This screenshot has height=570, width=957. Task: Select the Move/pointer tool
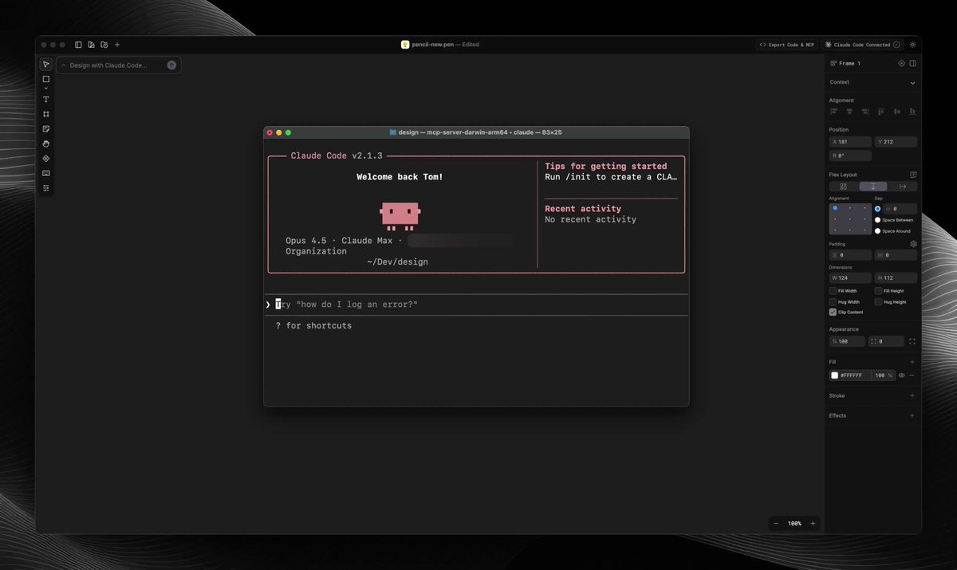point(46,65)
